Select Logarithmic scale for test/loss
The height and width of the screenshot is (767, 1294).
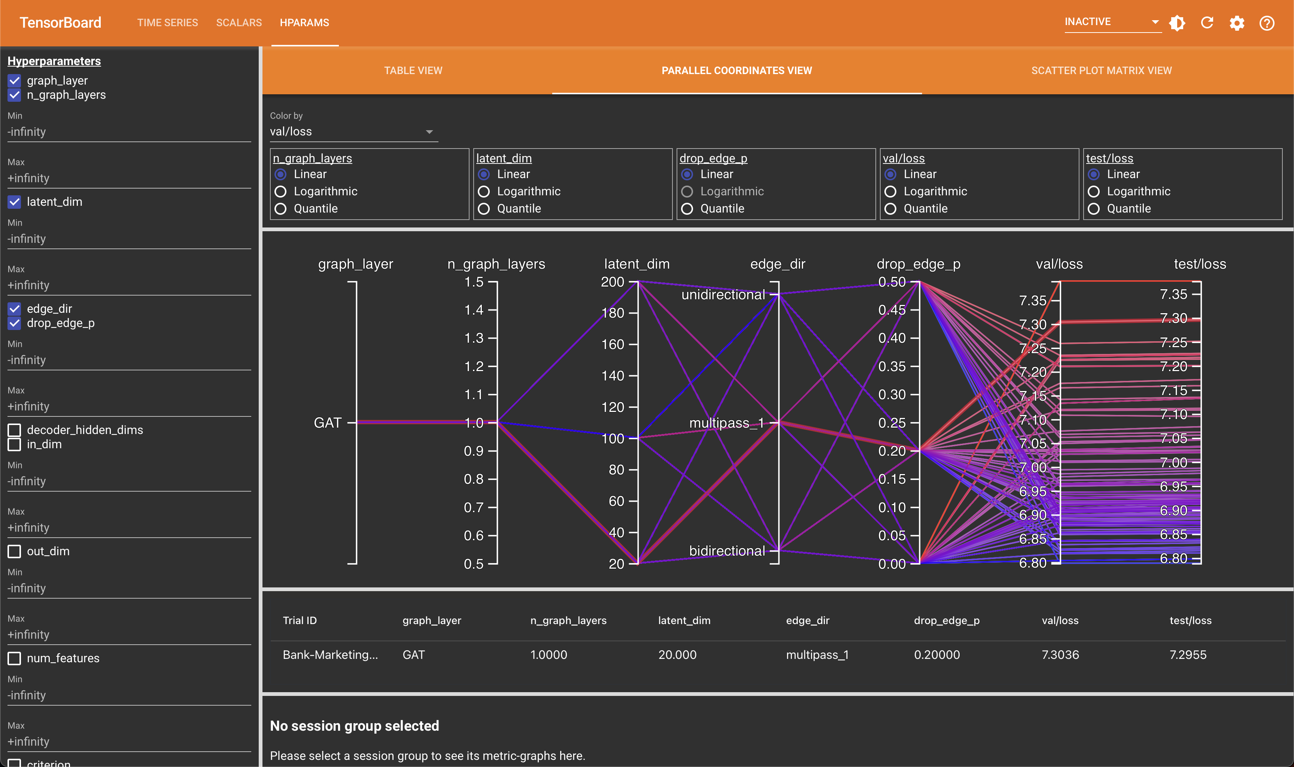1093,192
